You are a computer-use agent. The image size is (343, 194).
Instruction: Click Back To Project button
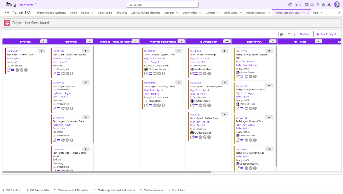326,34
